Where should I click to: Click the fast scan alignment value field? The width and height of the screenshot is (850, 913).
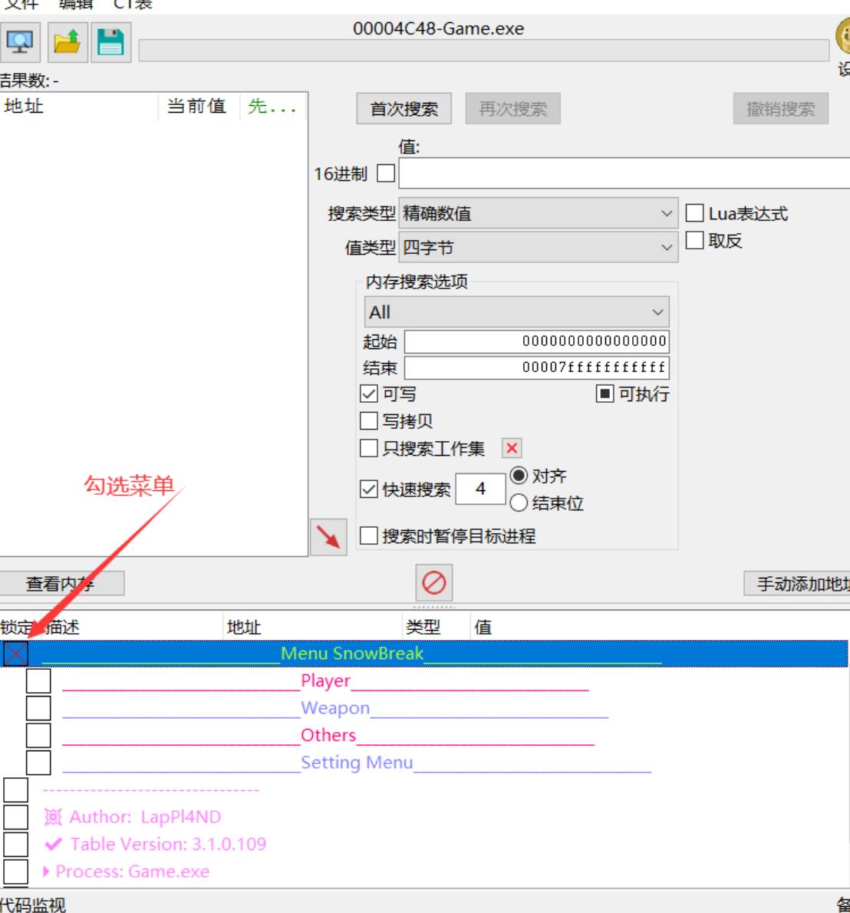480,489
